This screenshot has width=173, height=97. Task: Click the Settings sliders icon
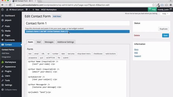(x=2, y=85)
